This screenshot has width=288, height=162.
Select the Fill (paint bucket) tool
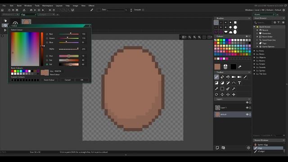coord(228,77)
